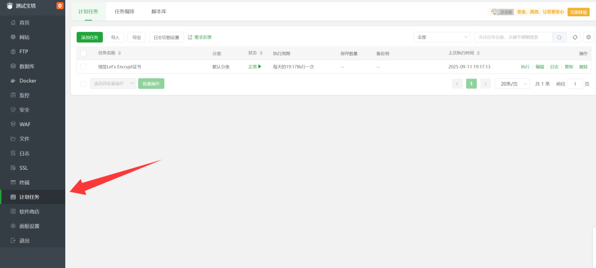Open the 终端 terminal icon in the sidebar
The width and height of the screenshot is (596, 268).
[x=13, y=183]
